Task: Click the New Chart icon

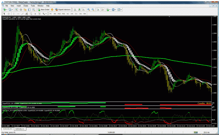Action: (4, 10)
